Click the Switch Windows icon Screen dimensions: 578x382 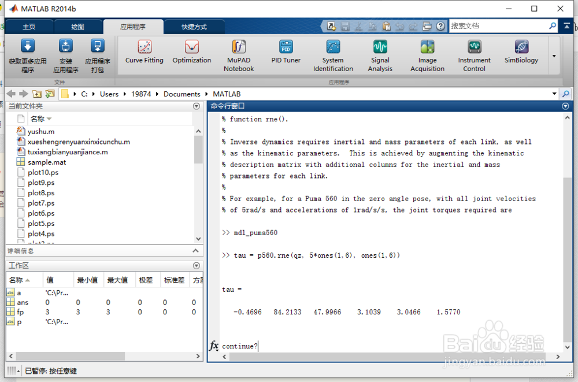click(x=427, y=26)
